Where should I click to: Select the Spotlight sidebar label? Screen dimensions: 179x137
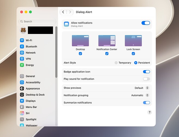(x=31, y=119)
